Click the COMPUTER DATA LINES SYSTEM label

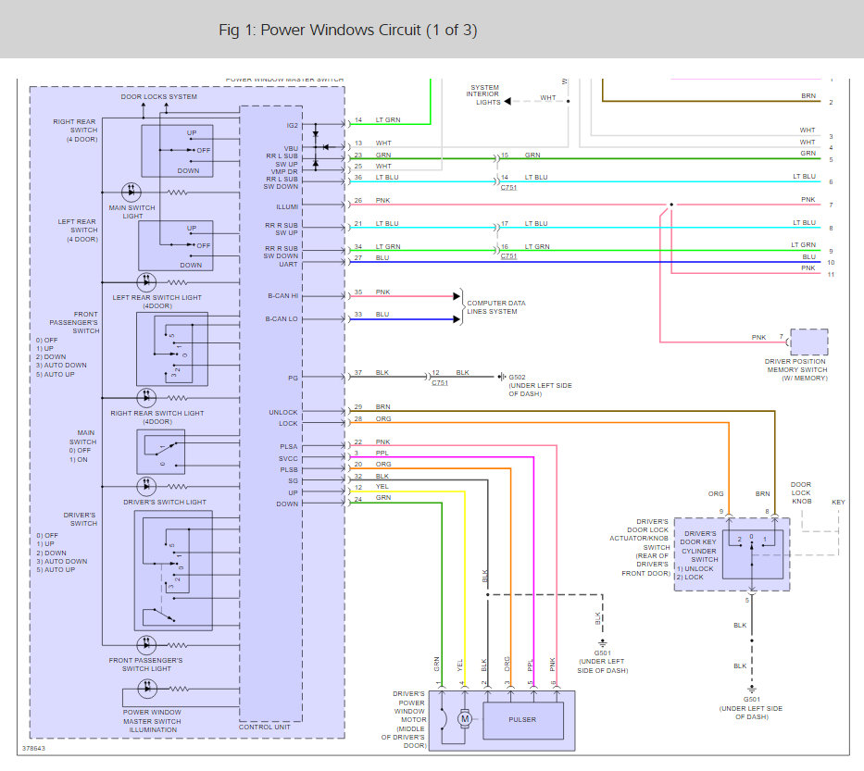point(496,307)
